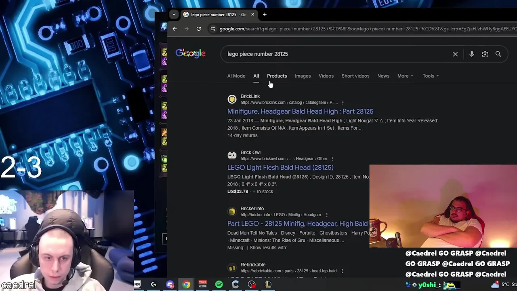
Task: Click the Bricker.info site favicon
Action: pos(232,211)
